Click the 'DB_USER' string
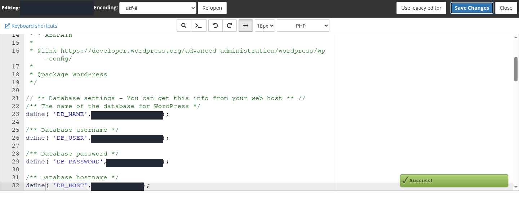The image size is (519, 198). coord(70,138)
